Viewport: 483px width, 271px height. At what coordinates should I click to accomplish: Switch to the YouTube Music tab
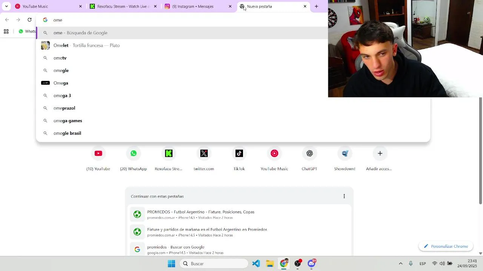(49, 6)
